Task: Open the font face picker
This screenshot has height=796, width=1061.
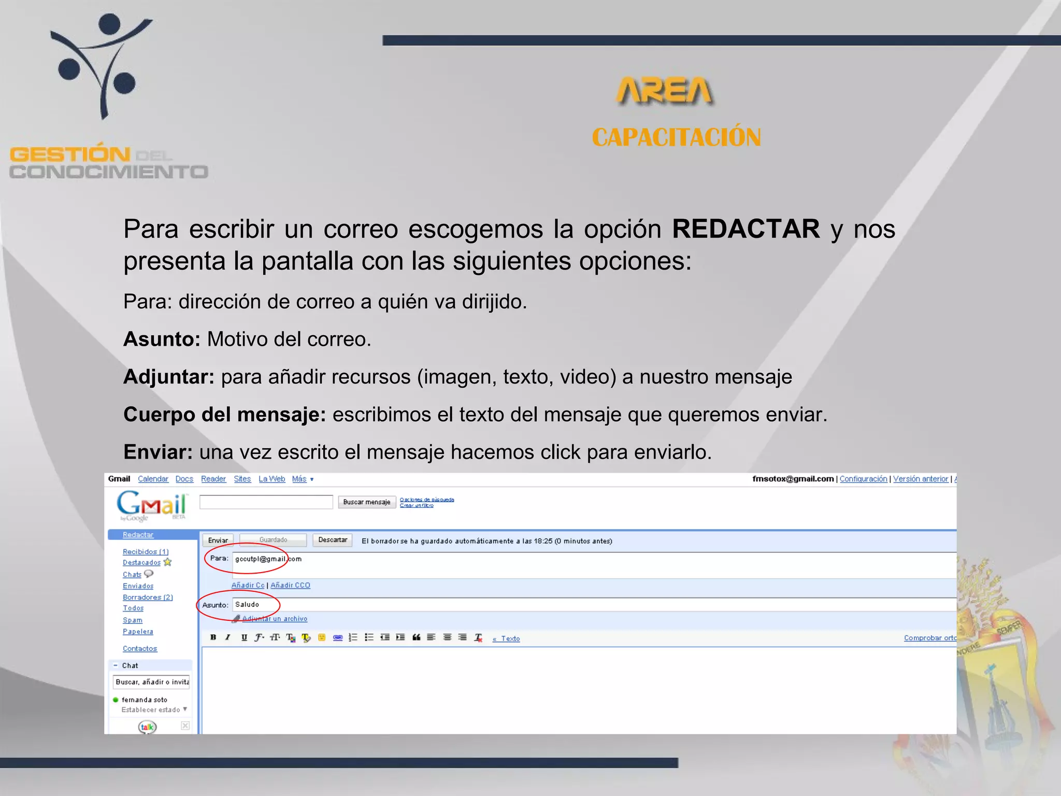Action: pyautogui.click(x=259, y=637)
